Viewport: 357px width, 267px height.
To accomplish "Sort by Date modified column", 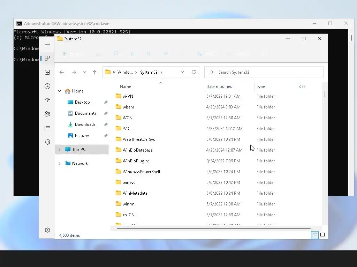I will [219, 87].
